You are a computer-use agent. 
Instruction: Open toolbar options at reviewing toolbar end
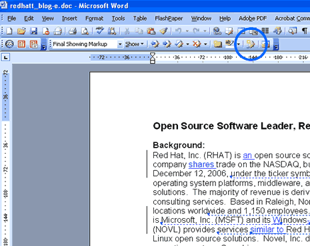pyautogui.click(x=276, y=45)
